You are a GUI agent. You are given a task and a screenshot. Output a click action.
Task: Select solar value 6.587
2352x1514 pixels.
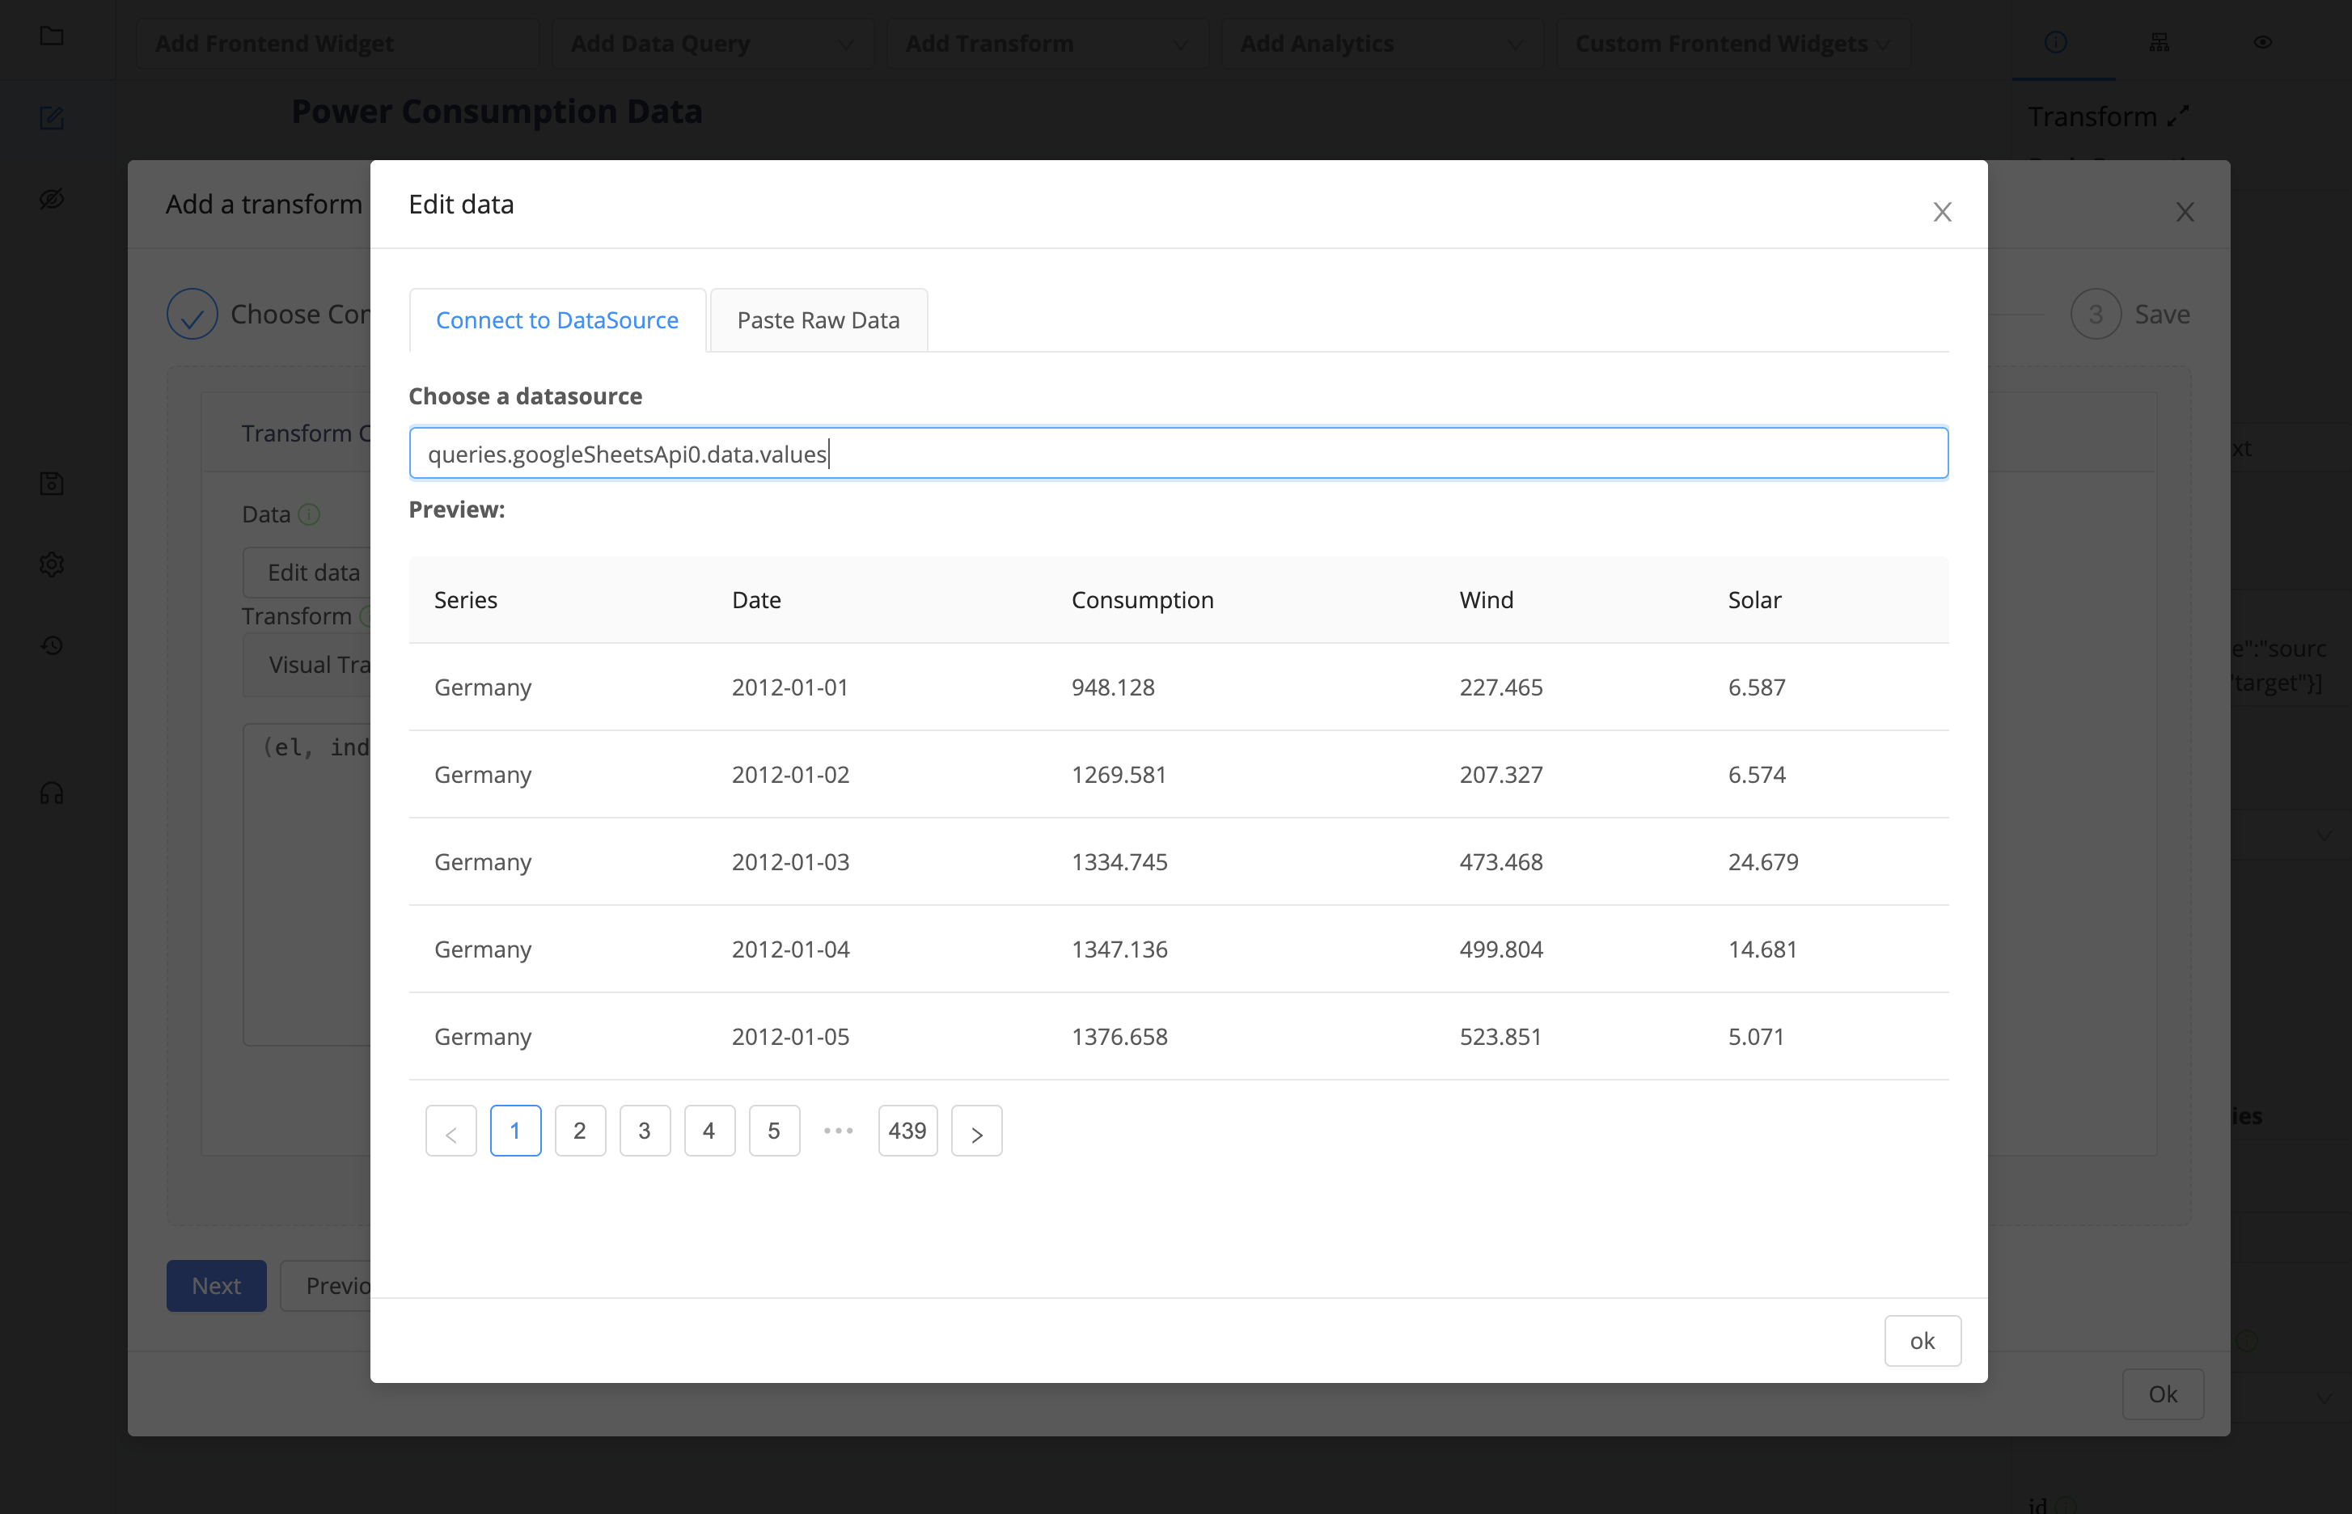pyautogui.click(x=1757, y=687)
